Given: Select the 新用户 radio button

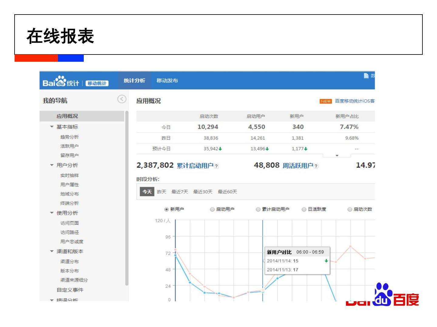Looking at the screenshot, I should (x=166, y=209).
